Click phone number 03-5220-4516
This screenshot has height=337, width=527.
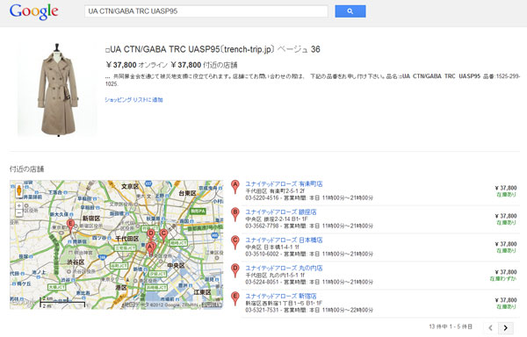click(262, 198)
